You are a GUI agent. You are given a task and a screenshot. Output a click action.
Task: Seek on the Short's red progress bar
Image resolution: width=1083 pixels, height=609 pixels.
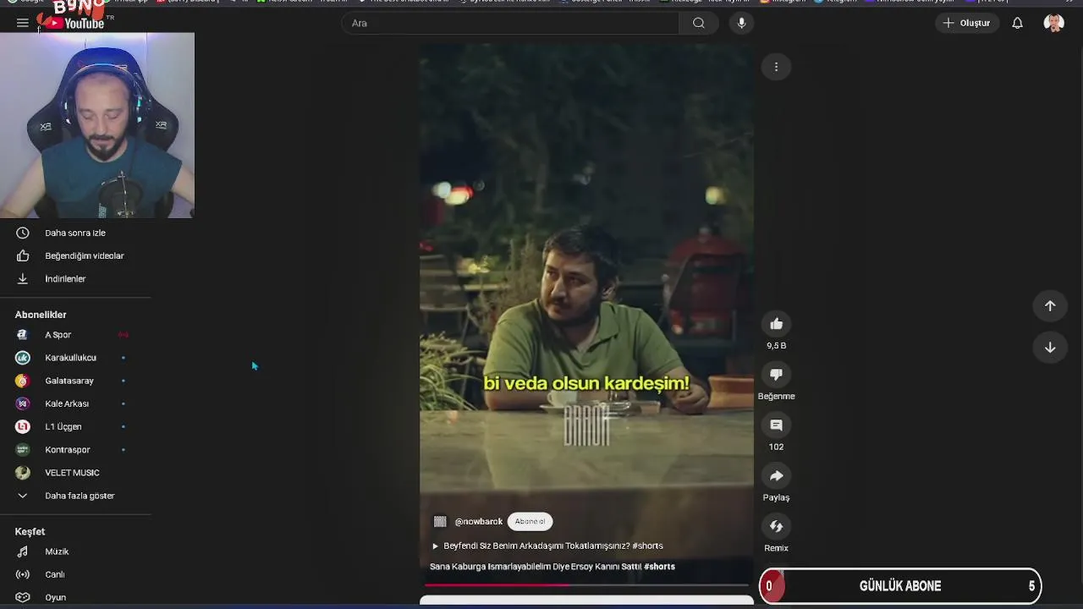point(586,584)
